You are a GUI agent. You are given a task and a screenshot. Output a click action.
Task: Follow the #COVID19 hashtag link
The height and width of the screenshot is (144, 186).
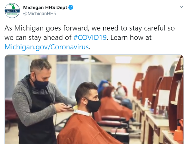click(x=90, y=37)
